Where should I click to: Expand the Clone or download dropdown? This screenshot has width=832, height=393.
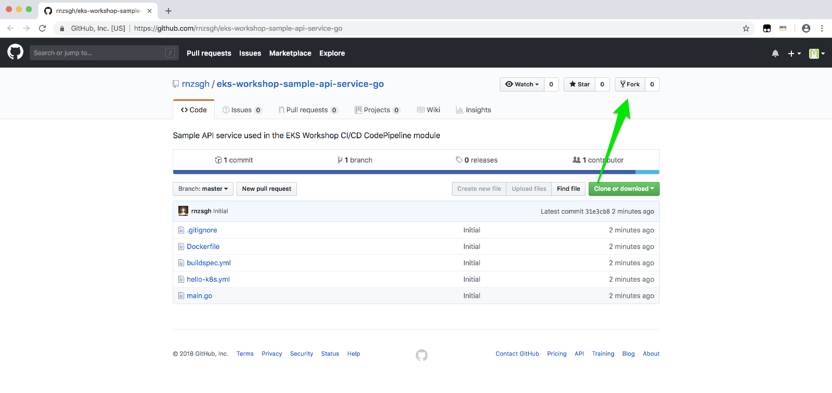coord(624,189)
